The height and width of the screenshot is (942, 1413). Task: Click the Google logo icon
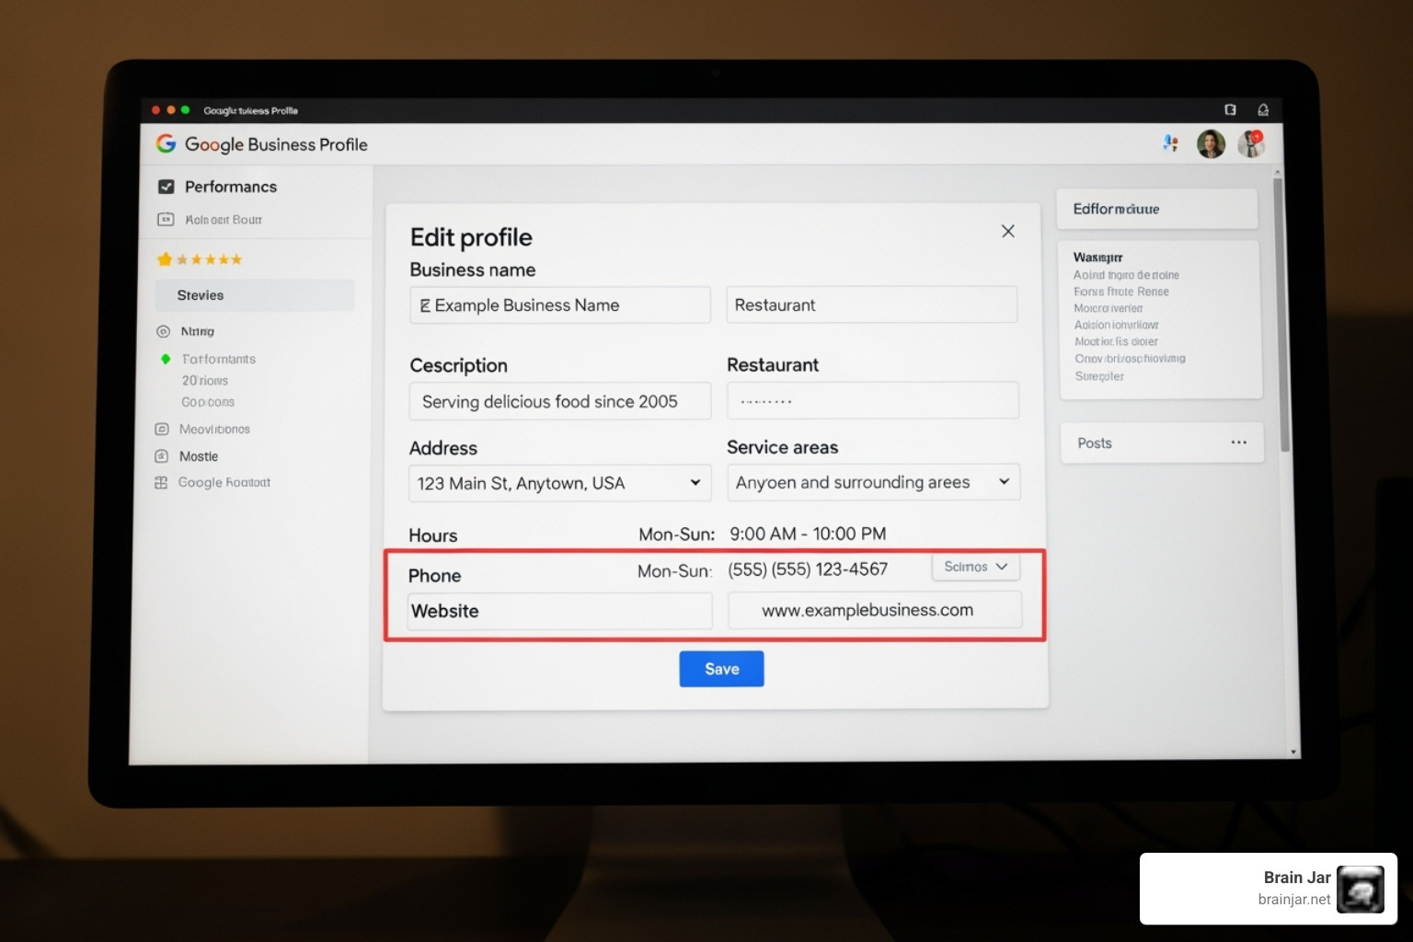(x=166, y=144)
